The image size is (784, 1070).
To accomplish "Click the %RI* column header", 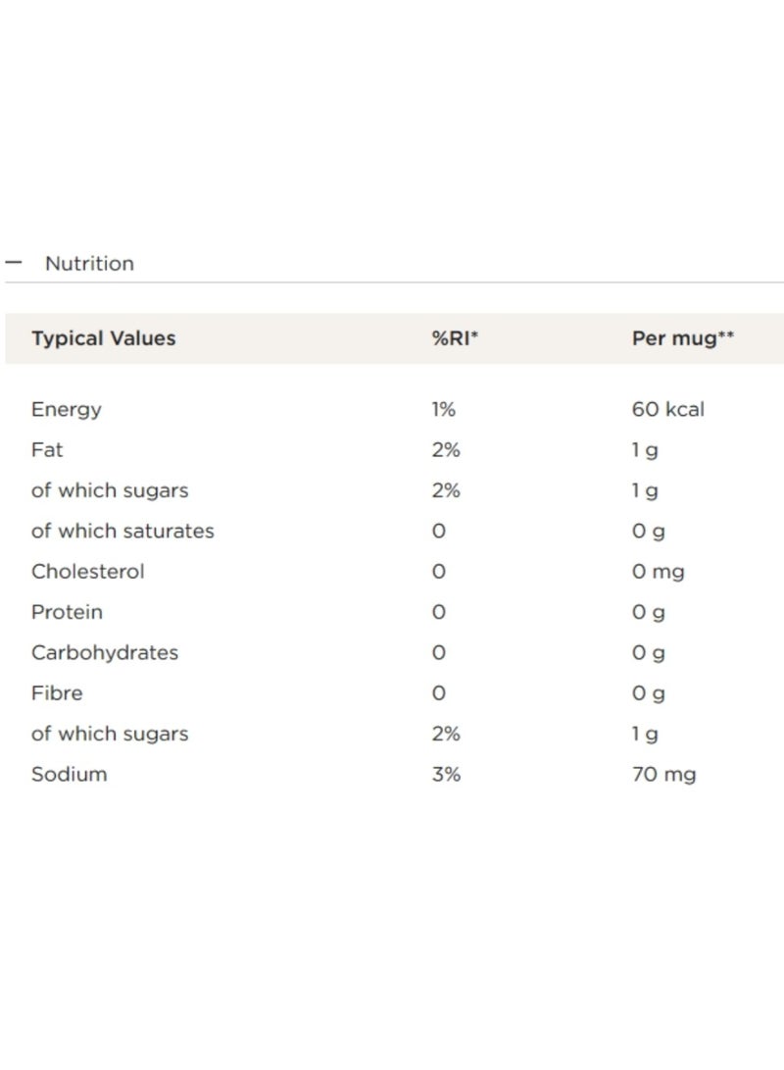I will tap(455, 338).
